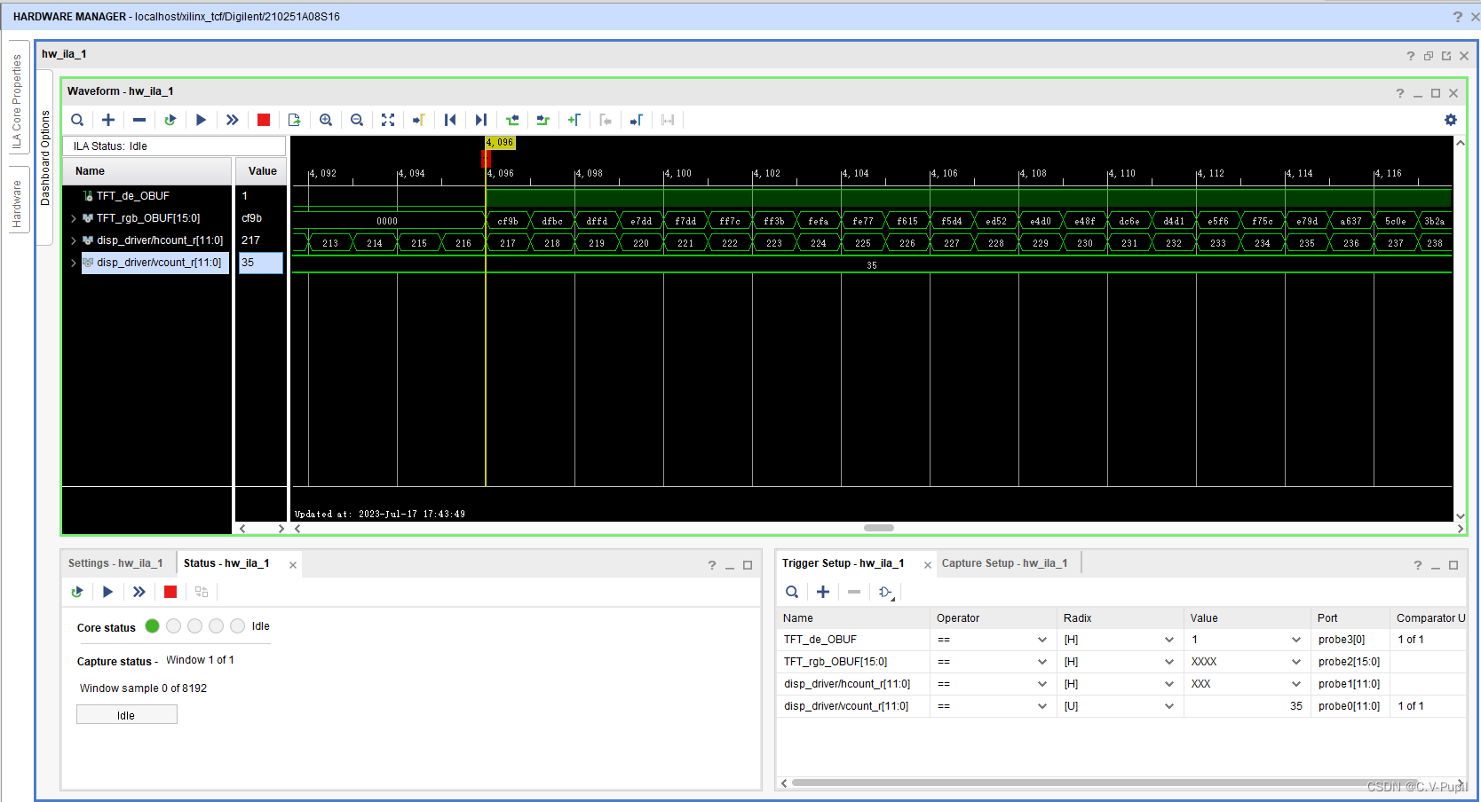The height and width of the screenshot is (802, 1481).
Task: Zoom out on the waveform
Action: 357,120
